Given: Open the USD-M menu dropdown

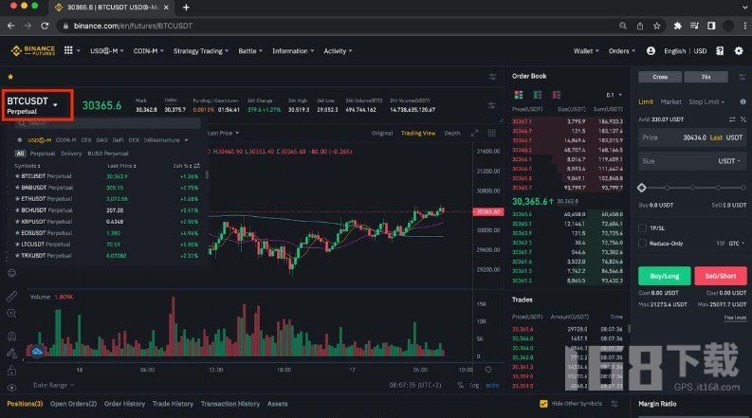Looking at the screenshot, I should [106, 51].
